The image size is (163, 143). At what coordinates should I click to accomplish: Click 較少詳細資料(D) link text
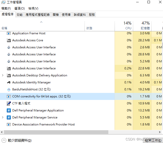[20, 140]
